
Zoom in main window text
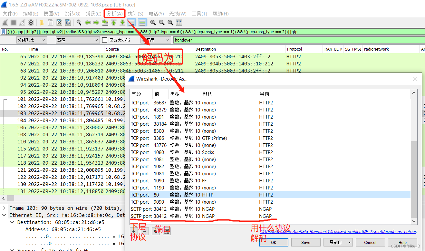153,23
